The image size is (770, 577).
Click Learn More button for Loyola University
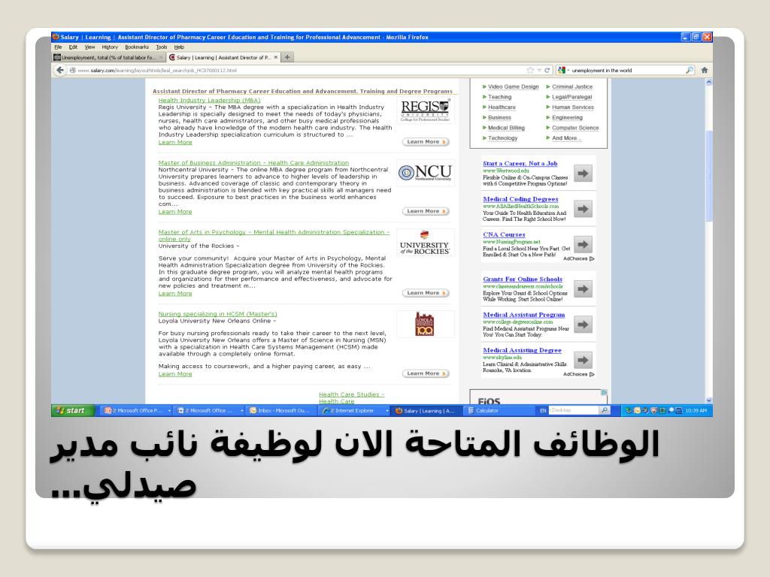coord(426,373)
